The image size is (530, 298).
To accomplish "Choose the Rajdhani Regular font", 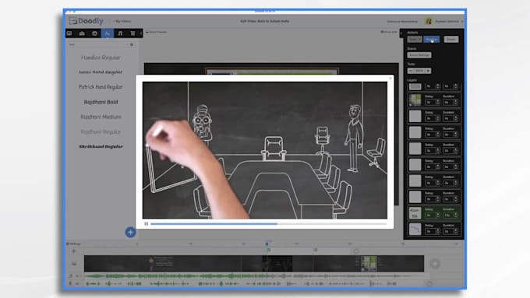I will pos(101,131).
